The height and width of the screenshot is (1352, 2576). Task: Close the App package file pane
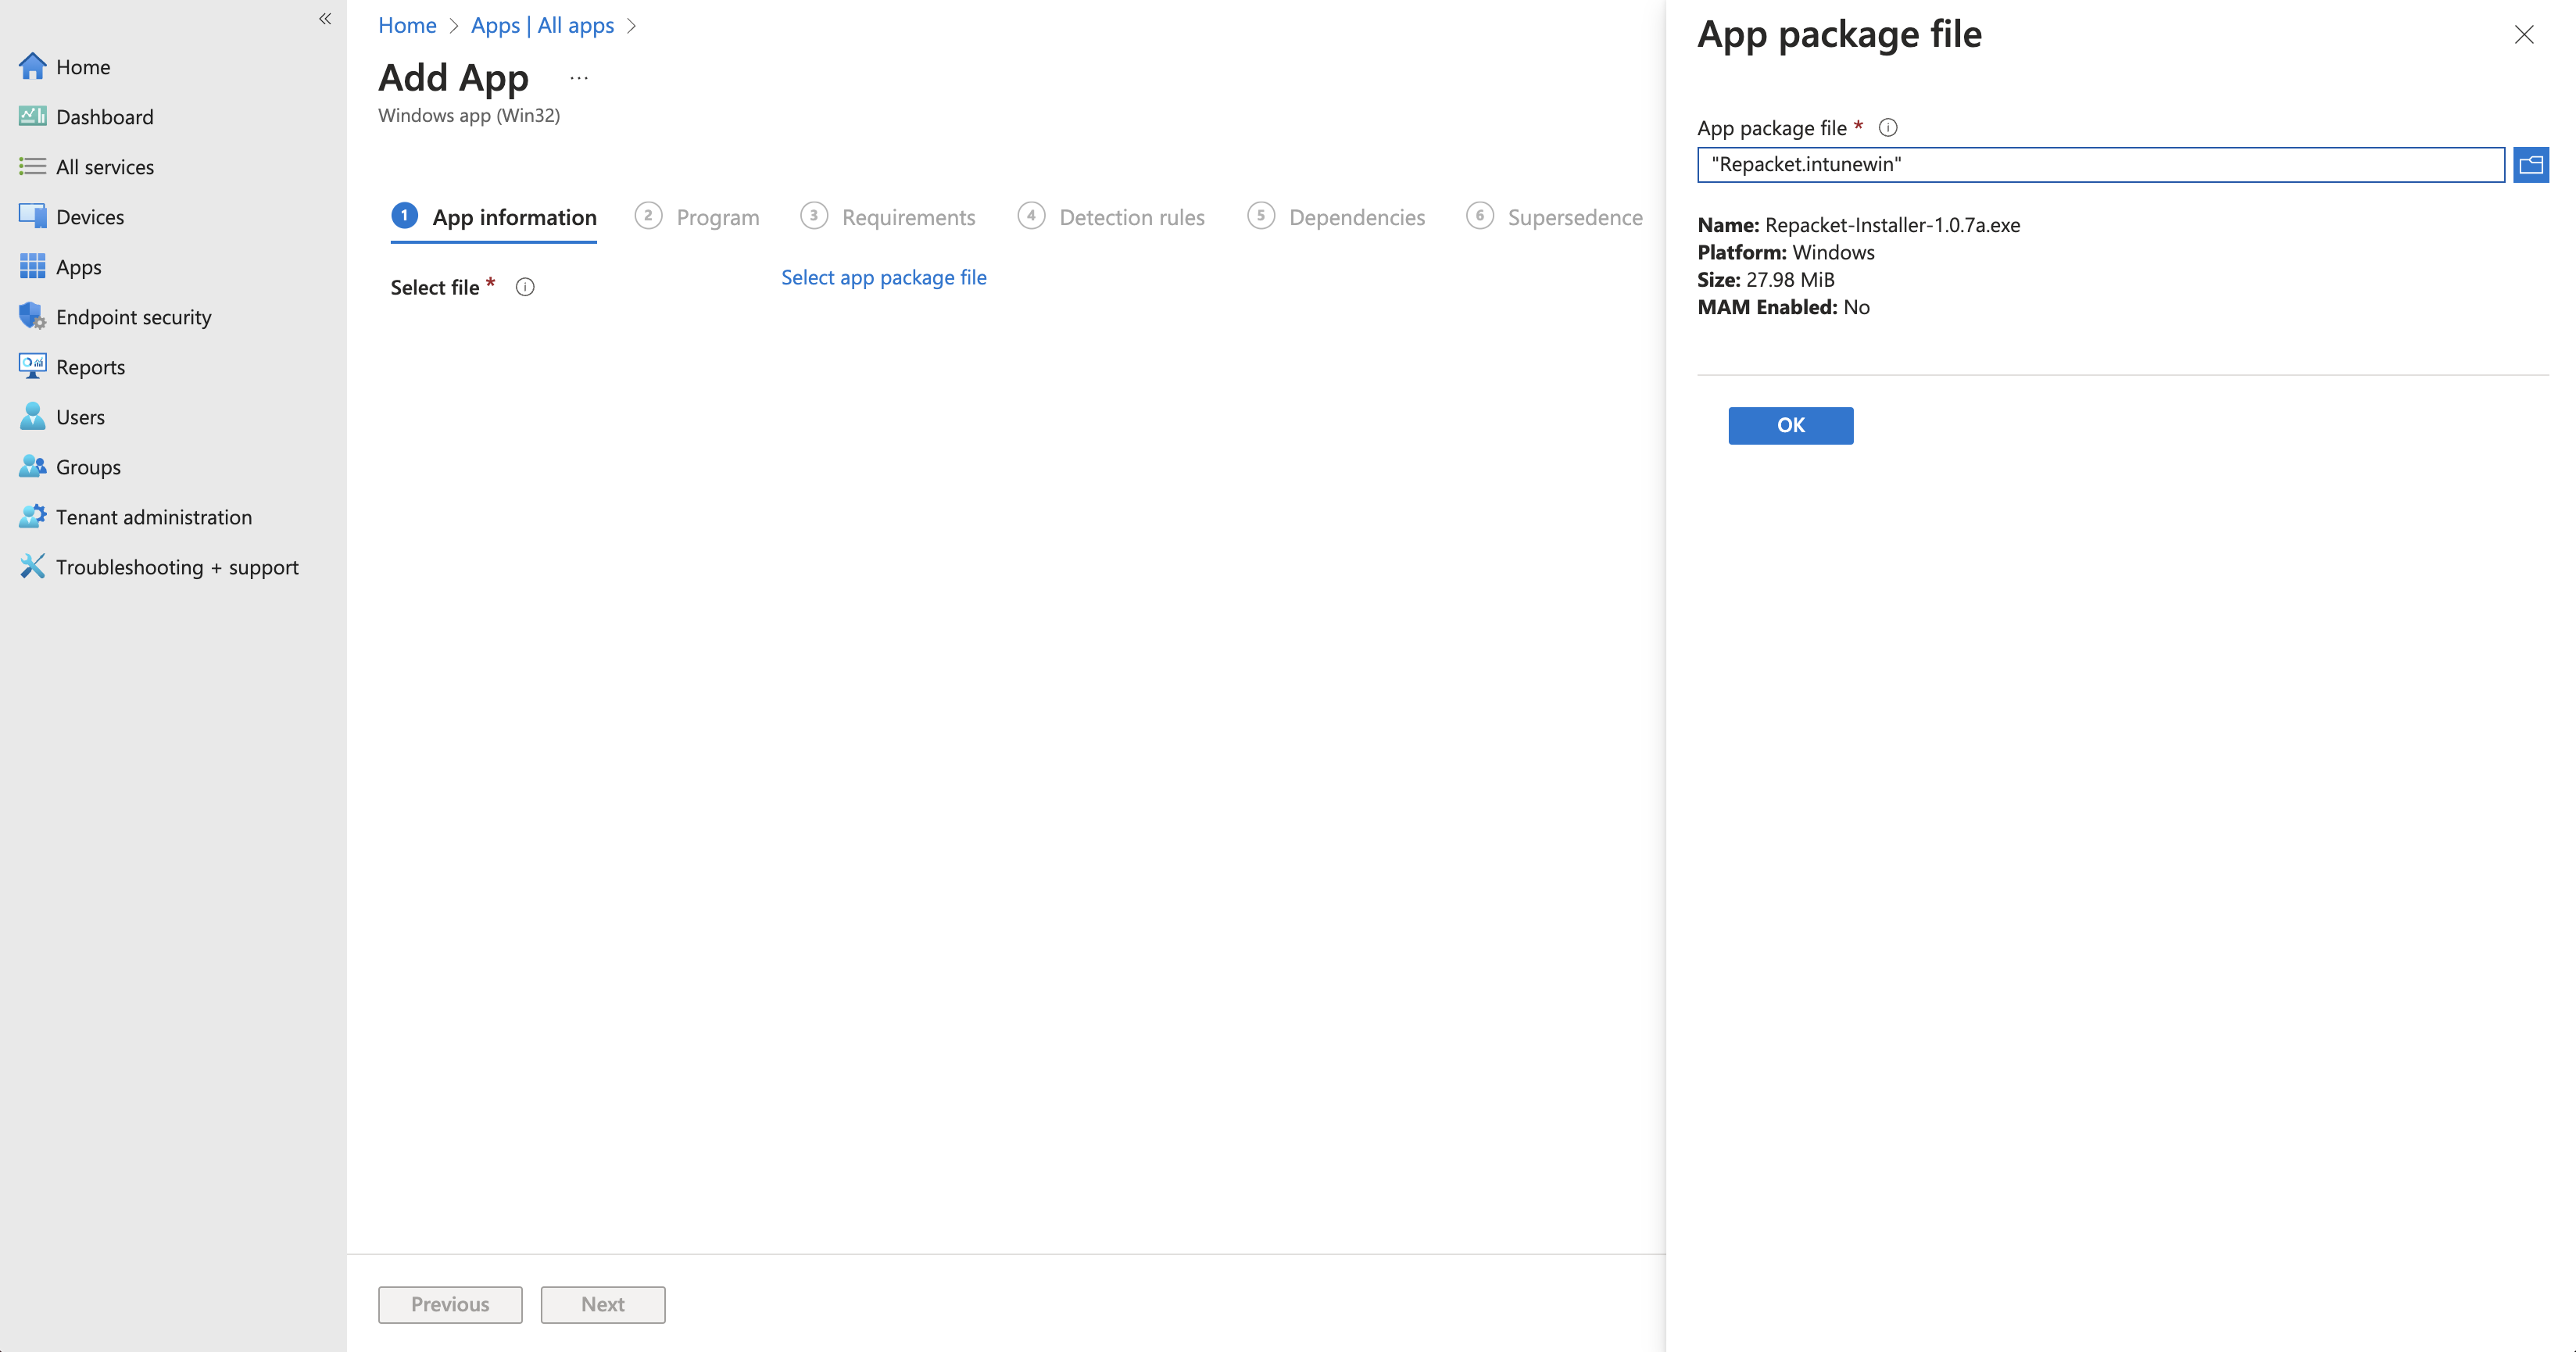(2523, 35)
